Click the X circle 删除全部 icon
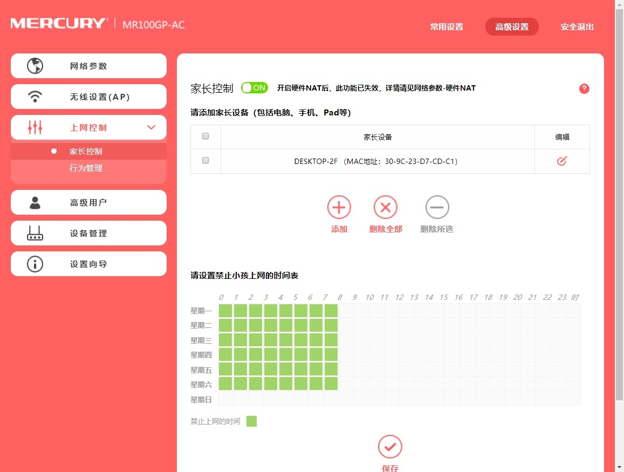The image size is (624, 472). point(386,207)
